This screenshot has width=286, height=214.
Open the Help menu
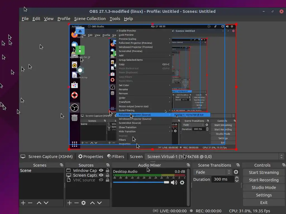128,19
